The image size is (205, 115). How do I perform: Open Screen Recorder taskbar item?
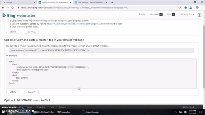[x=90, y=112]
